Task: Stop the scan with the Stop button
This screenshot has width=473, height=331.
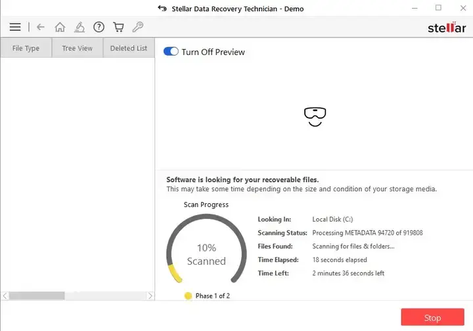Action: (x=432, y=317)
